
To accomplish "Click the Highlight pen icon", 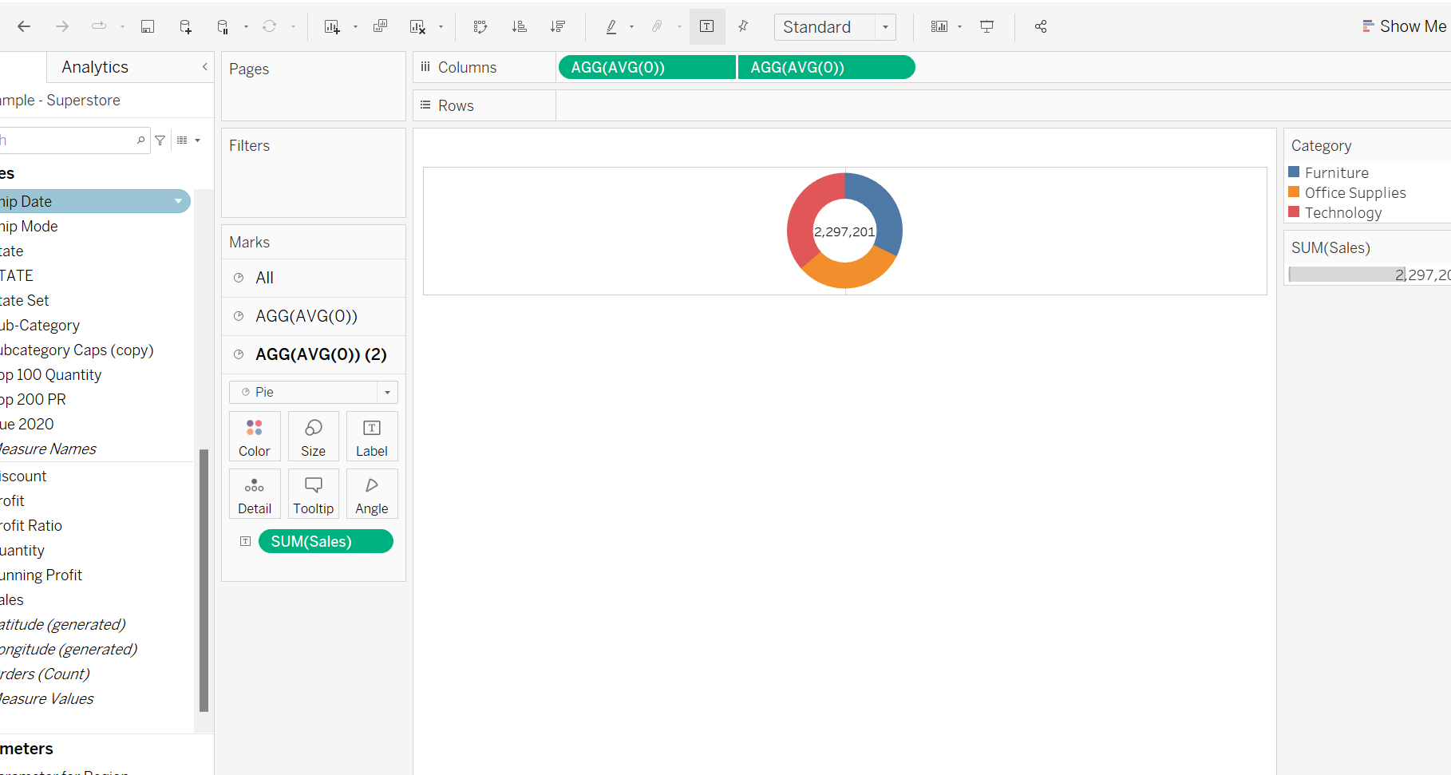I will click(x=611, y=26).
